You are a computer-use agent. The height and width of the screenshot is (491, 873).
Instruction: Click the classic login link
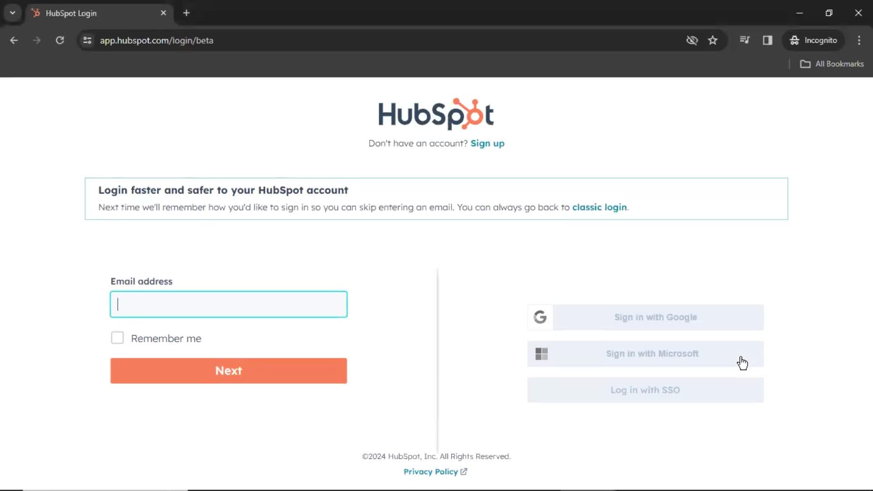[599, 207]
